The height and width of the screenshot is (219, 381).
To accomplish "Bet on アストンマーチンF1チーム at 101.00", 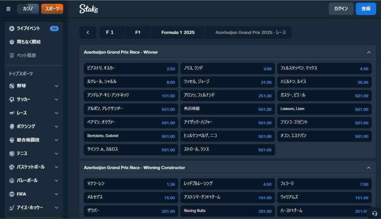I will tap(227, 198).
